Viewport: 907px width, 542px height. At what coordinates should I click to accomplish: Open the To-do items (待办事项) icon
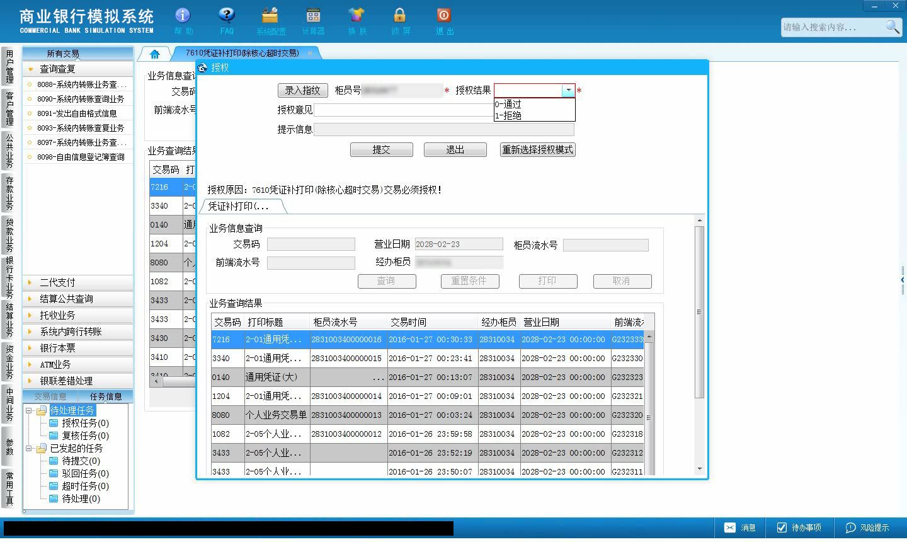799,528
